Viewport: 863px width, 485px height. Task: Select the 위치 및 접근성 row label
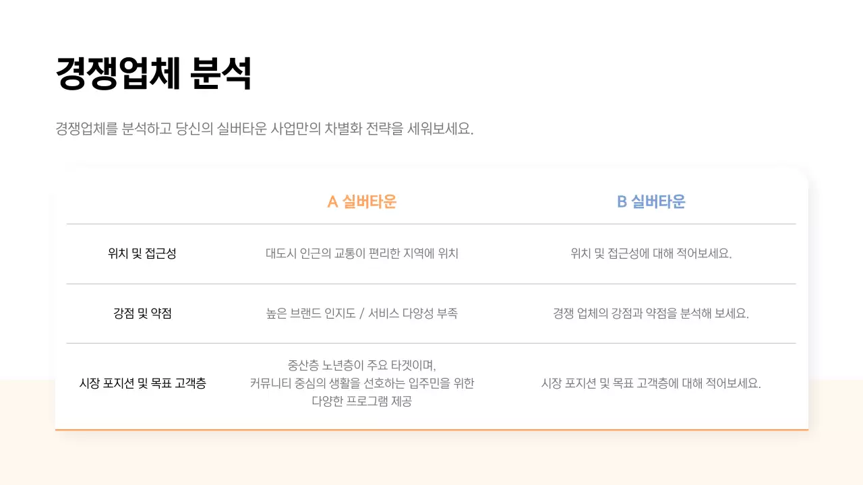click(141, 254)
